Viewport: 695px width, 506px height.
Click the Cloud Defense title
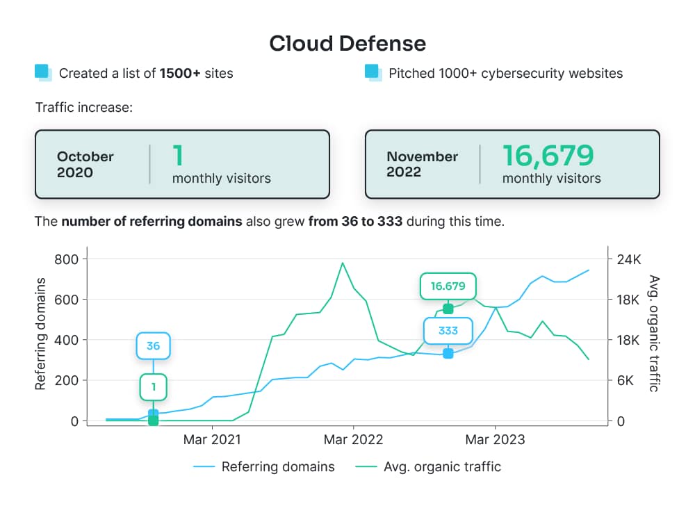(x=347, y=44)
